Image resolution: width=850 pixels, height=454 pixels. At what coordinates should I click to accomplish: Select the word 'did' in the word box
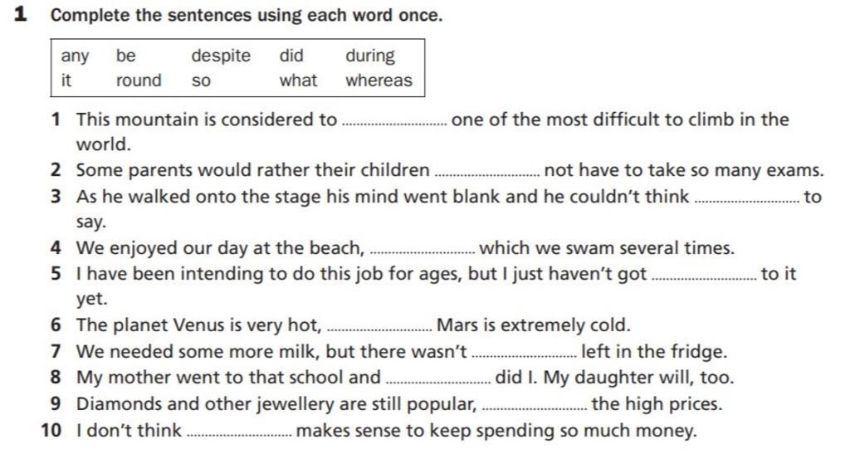[291, 56]
